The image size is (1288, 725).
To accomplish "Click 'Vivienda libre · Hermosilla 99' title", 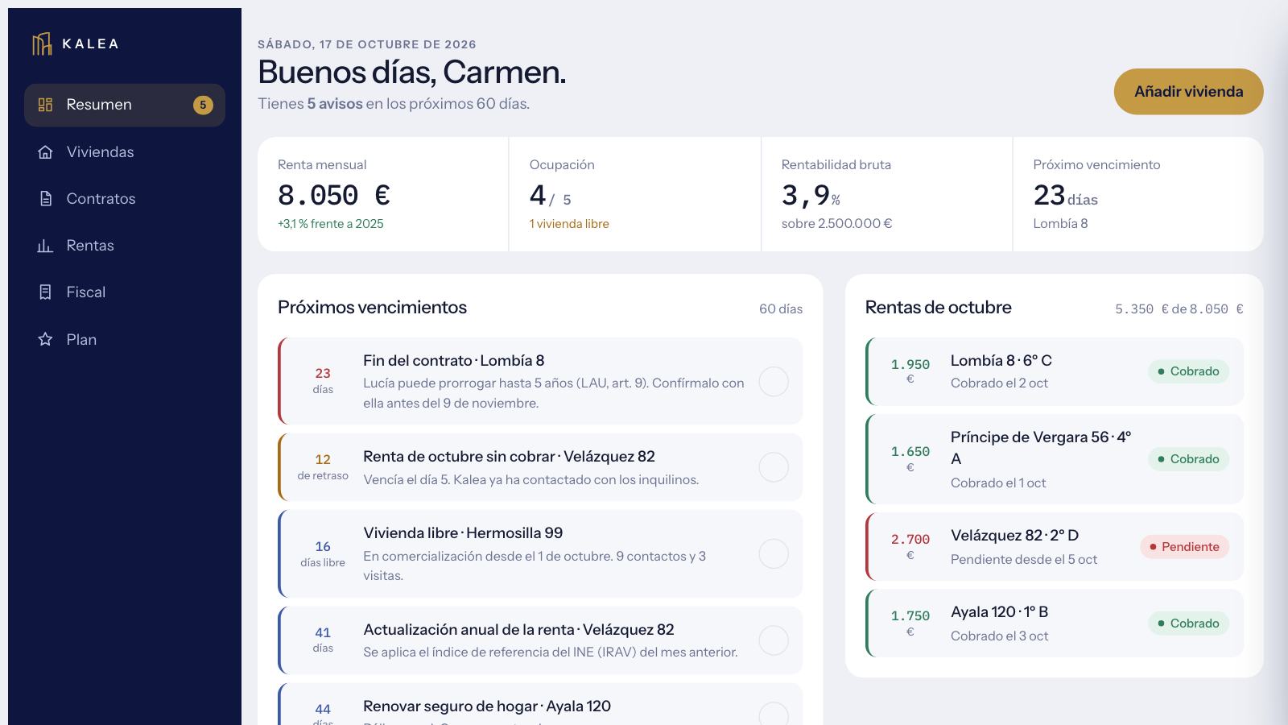I will [463, 533].
